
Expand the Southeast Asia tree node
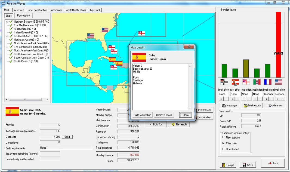7,36
